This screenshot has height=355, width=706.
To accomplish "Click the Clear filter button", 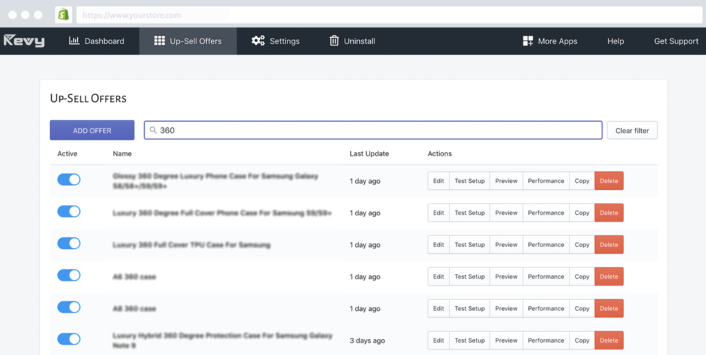I will 632,130.
